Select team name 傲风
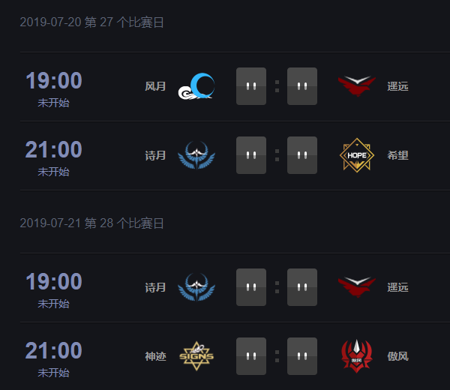 point(398,356)
